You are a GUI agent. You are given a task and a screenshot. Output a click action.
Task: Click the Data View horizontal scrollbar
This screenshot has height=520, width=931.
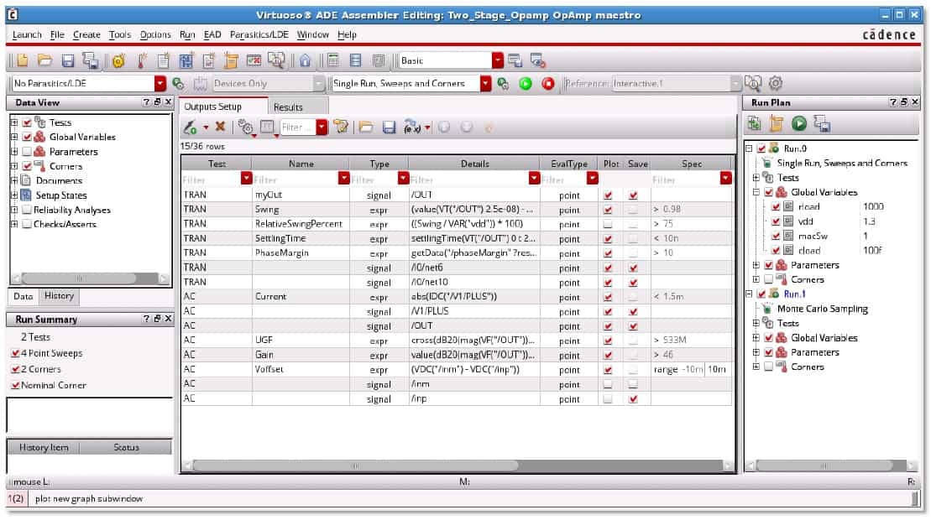click(x=80, y=278)
